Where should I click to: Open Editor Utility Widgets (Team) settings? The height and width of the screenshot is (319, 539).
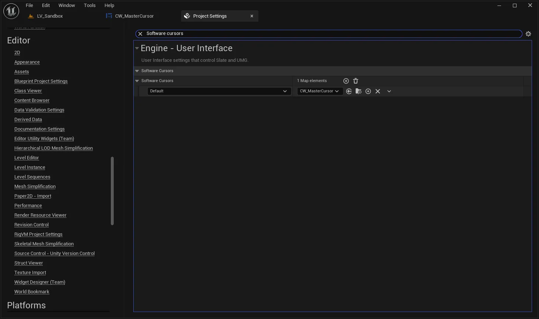coord(44,139)
